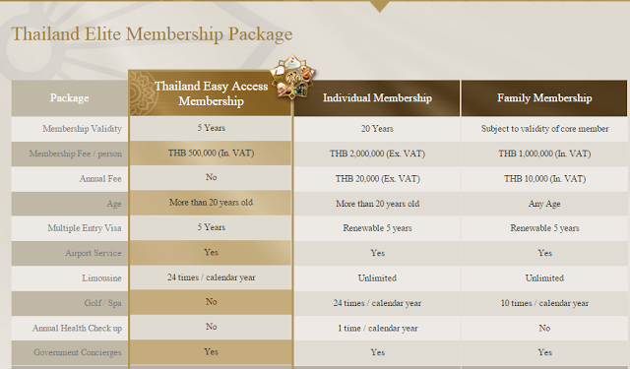The image size is (630, 369).
Task: Click the flower-shaped photo collage badge
Action: click(292, 77)
